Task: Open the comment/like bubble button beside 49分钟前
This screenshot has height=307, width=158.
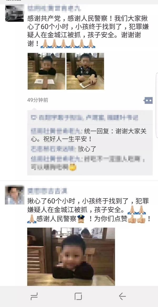Action: click(148, 100)
